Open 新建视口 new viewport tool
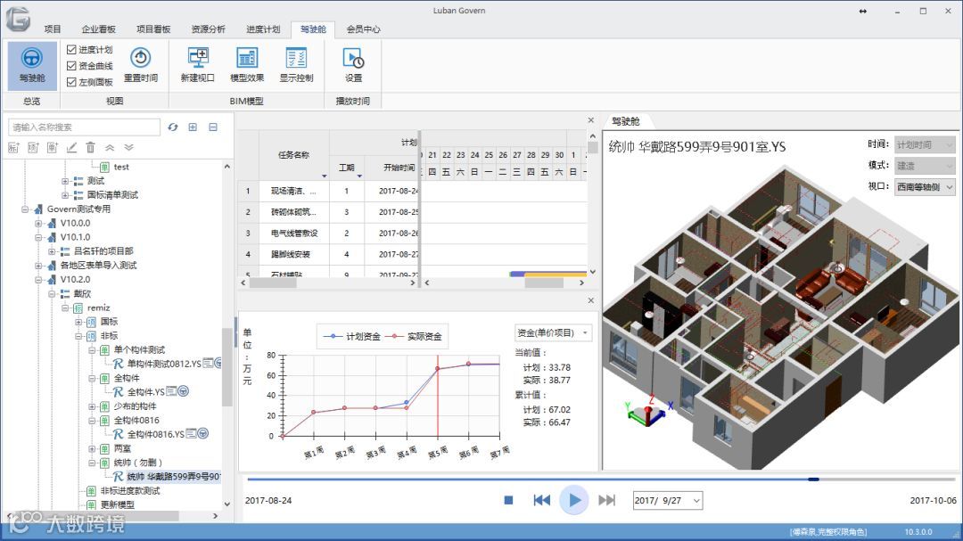The height and width of the screenshot is (541, 963). pos(198,65)
